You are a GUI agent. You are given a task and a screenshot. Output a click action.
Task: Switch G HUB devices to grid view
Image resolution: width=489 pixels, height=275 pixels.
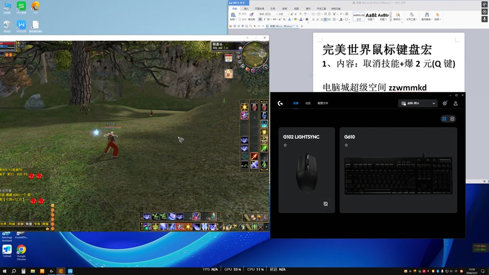pos(444,119)
